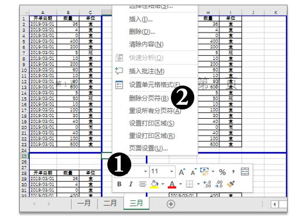The height and width of the screenshot is (220, 308).
Task: Apply center alignment from mini toolbar
Action: [142, 184]
